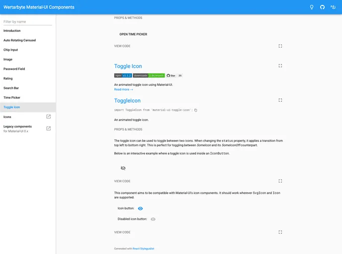This screenshot has width=342, height=254.
Task: Select Time Picker in sidebar
Action: click(x=28, y=98)
